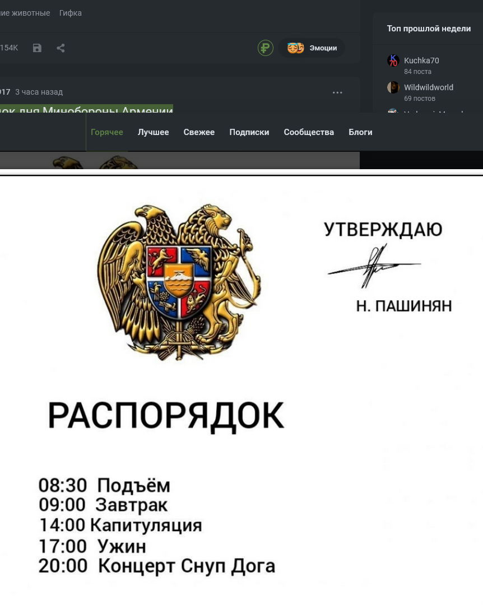
Task: Share the post via the share icon
Action: pyautogui.click(x=61, y=48)
